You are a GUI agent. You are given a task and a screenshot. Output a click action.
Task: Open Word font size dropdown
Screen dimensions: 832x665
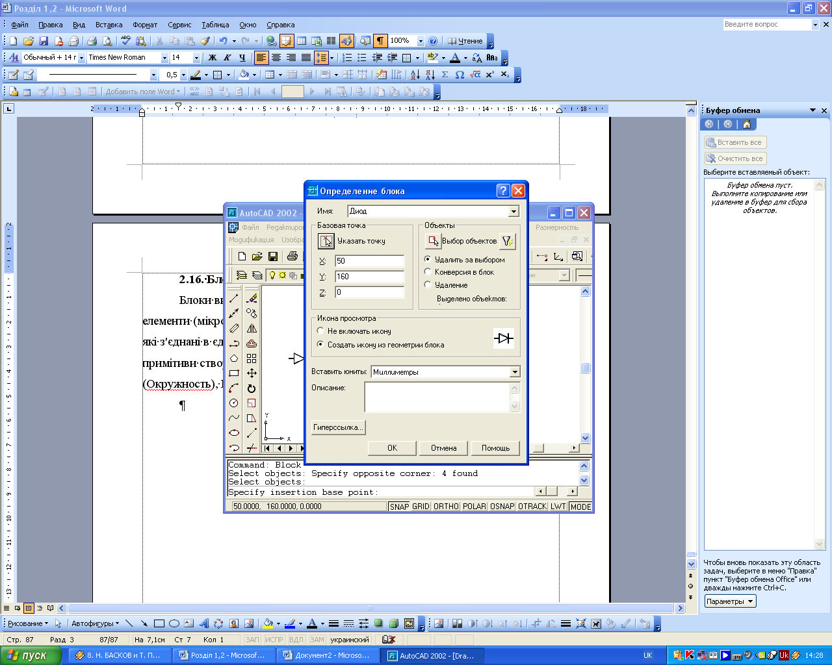[196, 58]
